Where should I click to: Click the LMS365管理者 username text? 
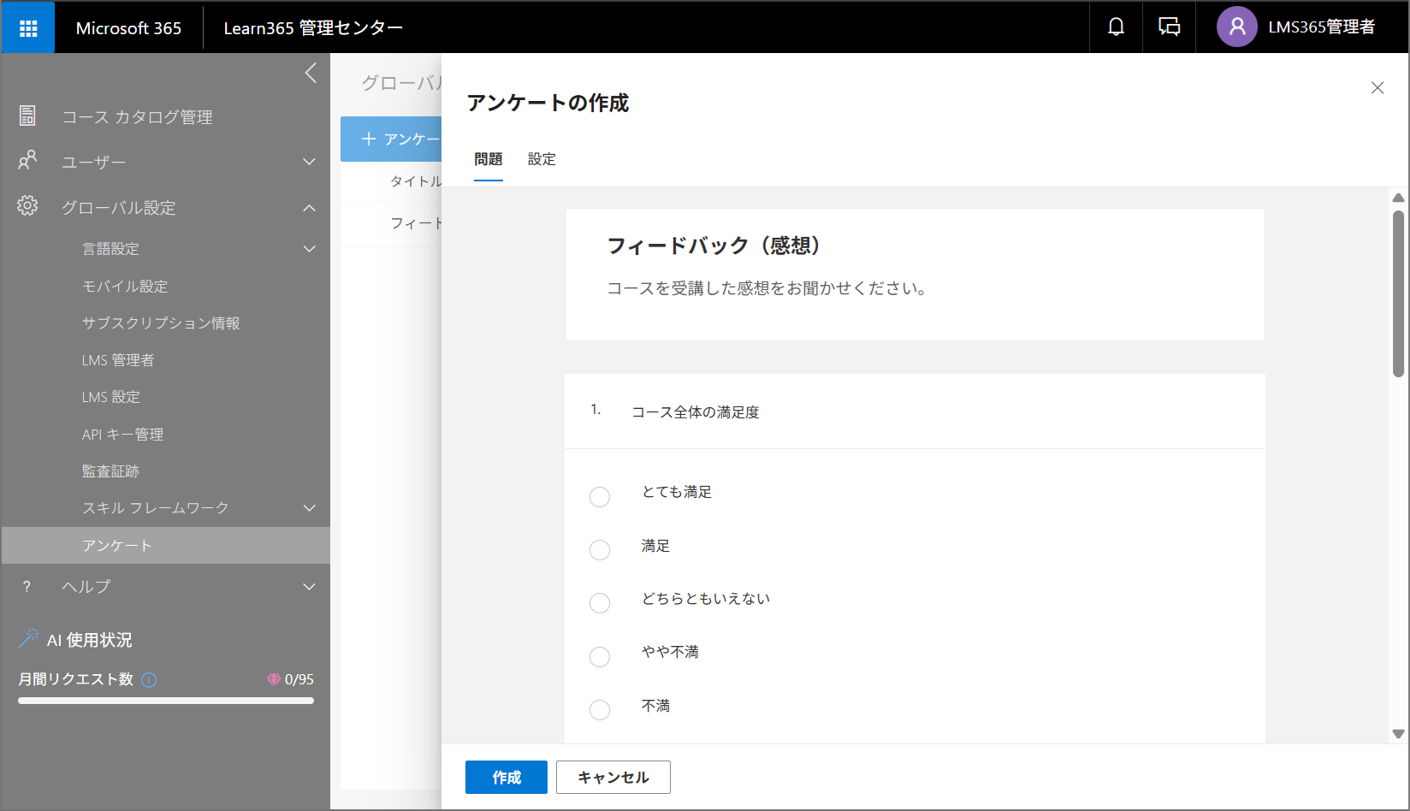pos(1321,27)
